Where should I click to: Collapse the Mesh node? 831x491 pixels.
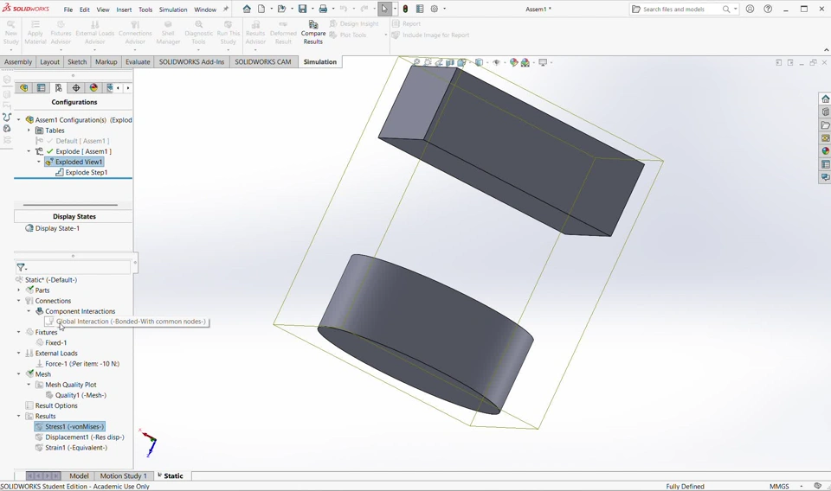click(x=18, y=374)
